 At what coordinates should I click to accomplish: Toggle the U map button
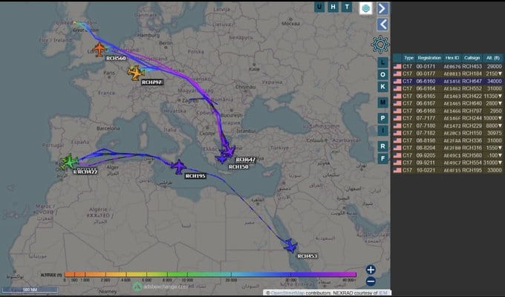(319, 8)
